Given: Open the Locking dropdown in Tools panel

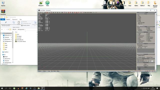Looking at the screenshot, I should [148, 29].
